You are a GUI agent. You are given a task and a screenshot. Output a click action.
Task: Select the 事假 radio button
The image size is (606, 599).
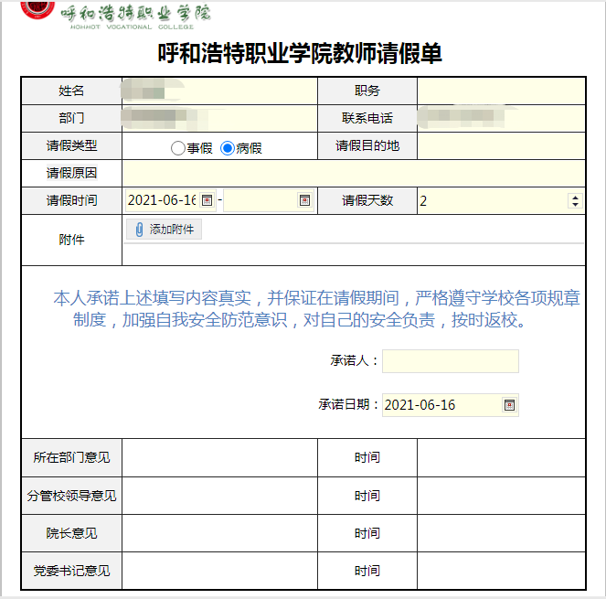178,148
